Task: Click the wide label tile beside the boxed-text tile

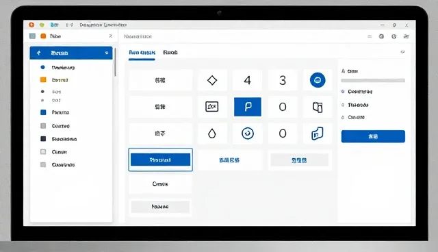Action: coord(160,107)
